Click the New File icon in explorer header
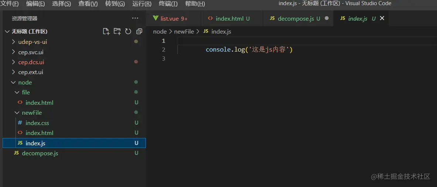This screenshot has width=437, height=187. tap(106, 31)
